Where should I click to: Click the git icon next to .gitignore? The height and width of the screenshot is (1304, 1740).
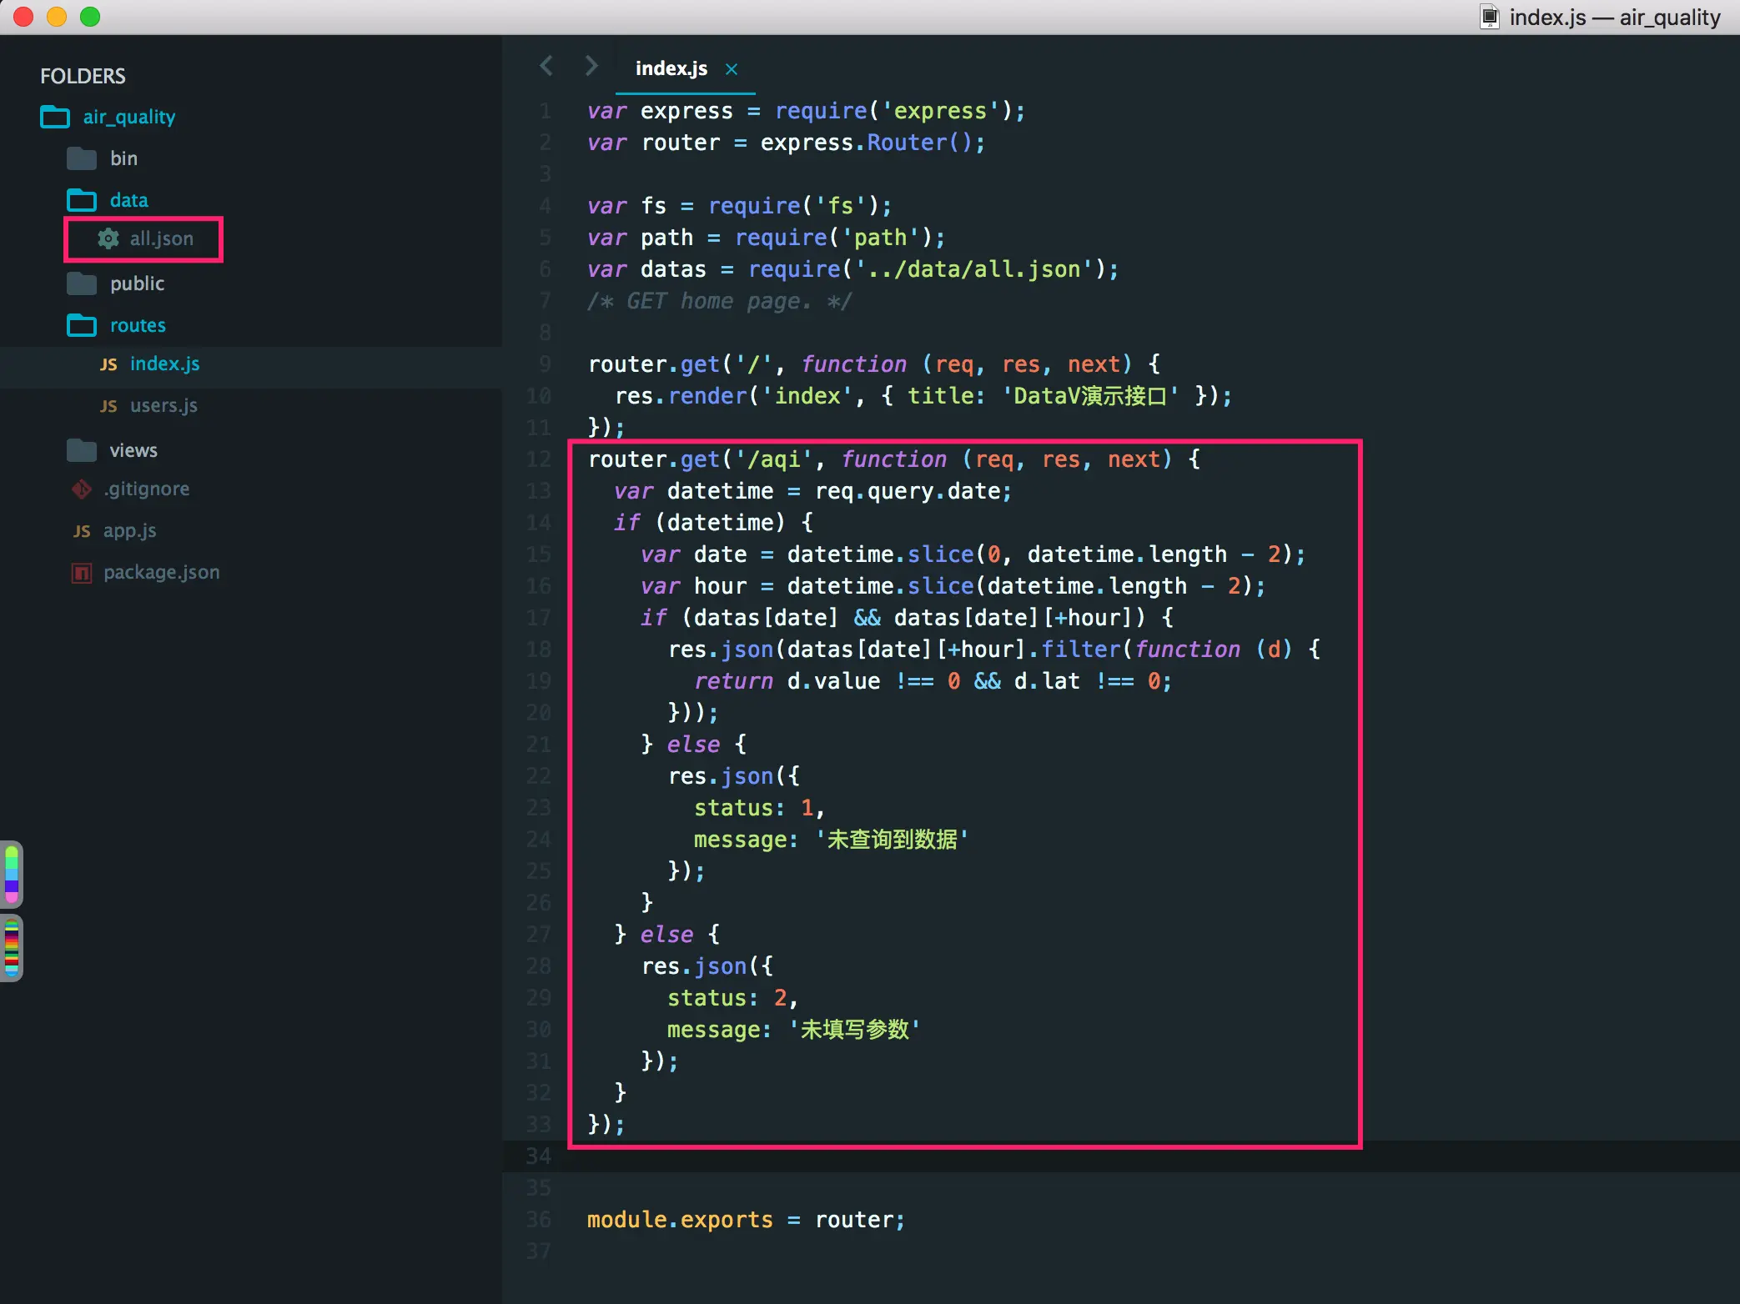[x=82, y=489]
